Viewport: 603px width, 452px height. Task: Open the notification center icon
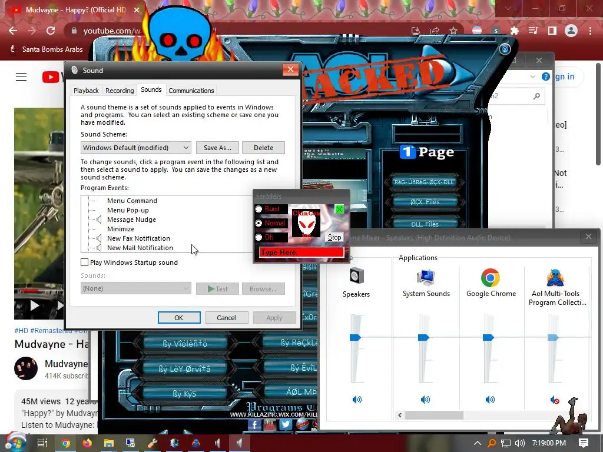click(x=584, y=443)
